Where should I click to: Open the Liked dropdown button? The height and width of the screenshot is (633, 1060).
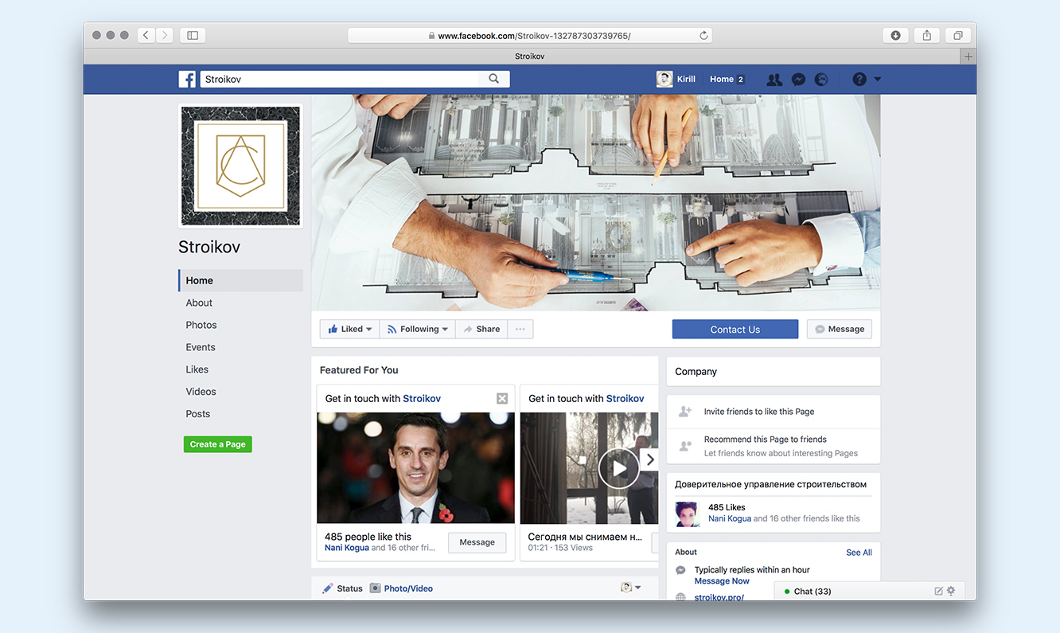(350, 329)
